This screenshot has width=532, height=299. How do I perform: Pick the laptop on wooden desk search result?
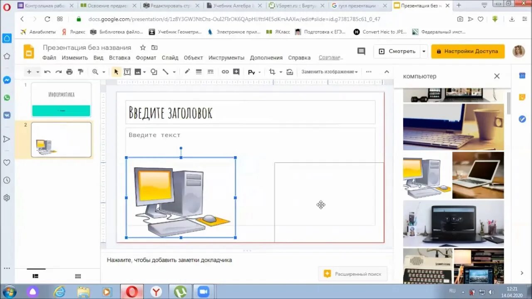[478, 175]
